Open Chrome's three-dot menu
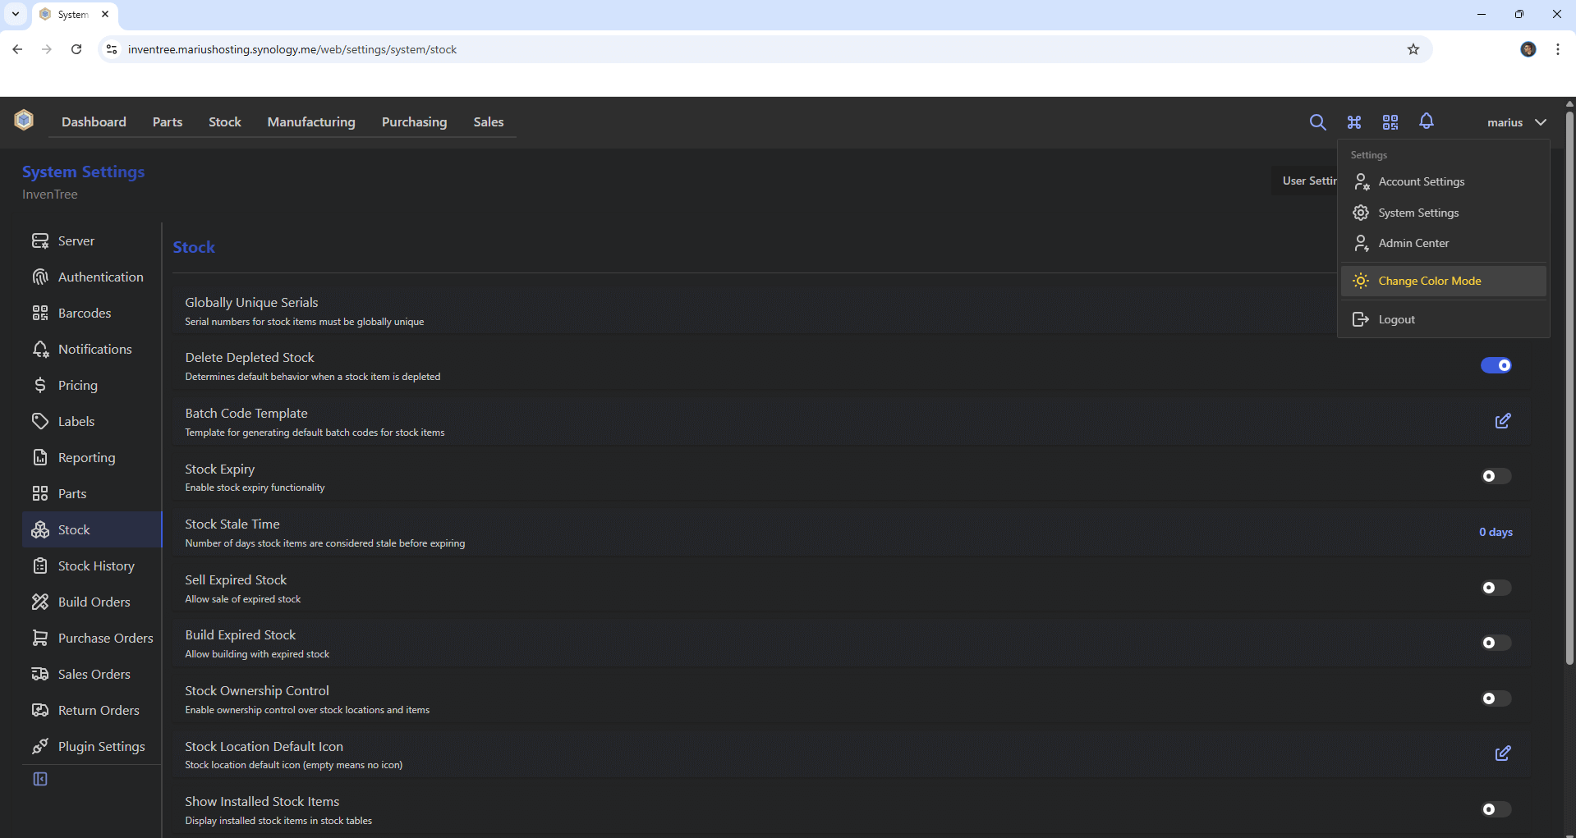 coord(1557,49)
